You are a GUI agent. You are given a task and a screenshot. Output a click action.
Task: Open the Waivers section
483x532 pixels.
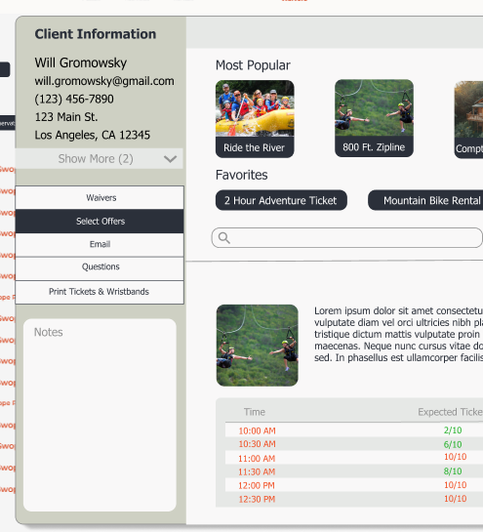click(x=100, y=198)
